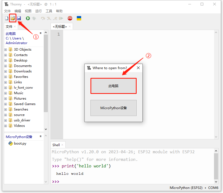
Task: Run current script with green play icon
Action: coord(28,18)
